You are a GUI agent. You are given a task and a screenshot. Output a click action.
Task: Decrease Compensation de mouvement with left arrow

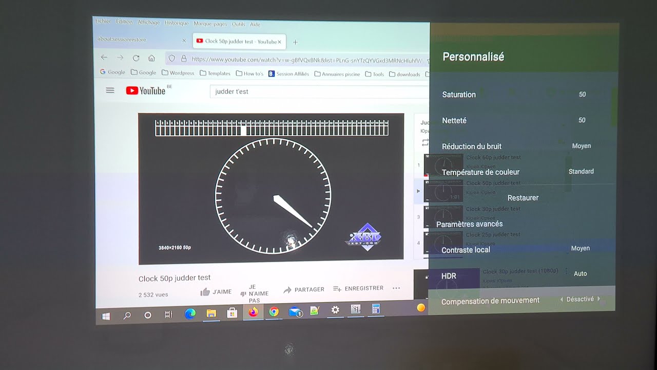pos(562,301)
